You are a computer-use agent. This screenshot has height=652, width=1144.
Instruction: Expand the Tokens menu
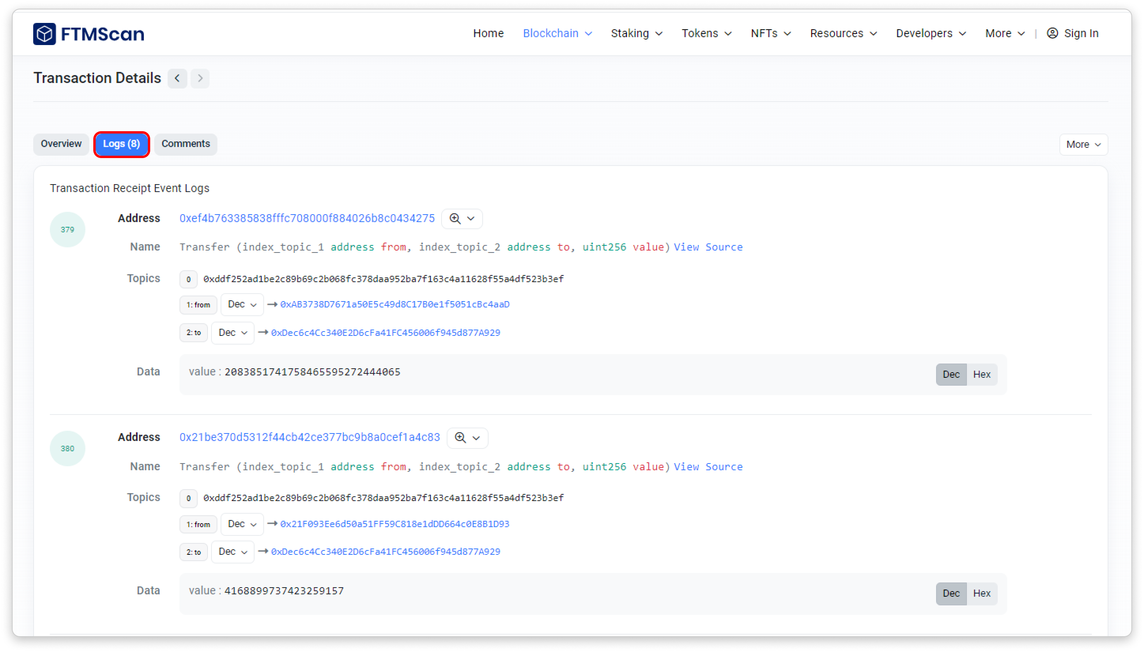(x=706, y=33)
